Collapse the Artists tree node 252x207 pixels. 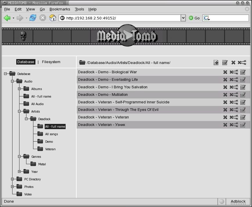coord(19,111)
